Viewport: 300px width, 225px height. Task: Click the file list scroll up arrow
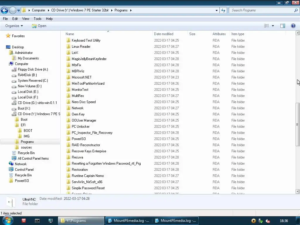click(298, 33)
